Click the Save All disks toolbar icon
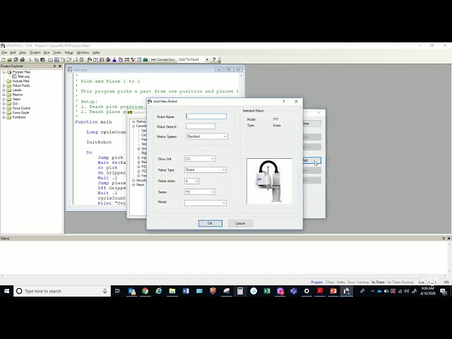Screen dimensions: 452x339 point(16,59)
